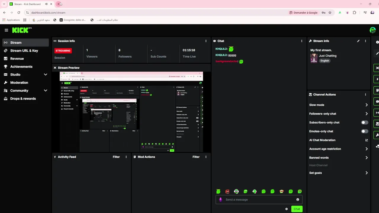The image size is (379, 213).
Task: Expand Followers-only chat settings
Action: (x=338, y=114)
